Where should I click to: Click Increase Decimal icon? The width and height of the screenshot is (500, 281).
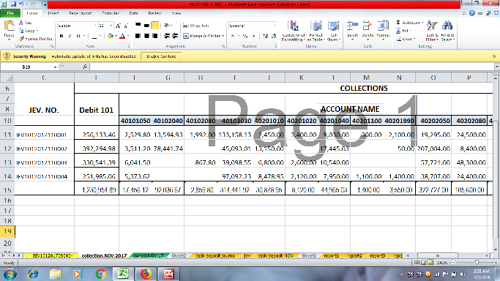click(x=265, y=36)
